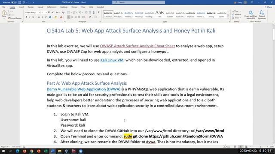Open the Damn Vulnerable Web Application (DVWA) link

(x=83, y=89)
